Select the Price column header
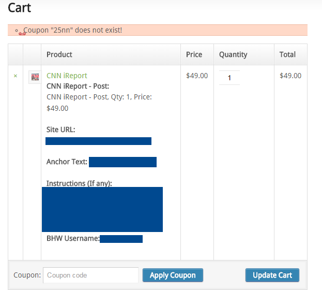 [x=194, y=54]
